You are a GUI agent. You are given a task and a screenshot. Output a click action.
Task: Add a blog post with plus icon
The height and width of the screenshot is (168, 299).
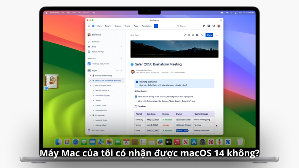(121, 47)
